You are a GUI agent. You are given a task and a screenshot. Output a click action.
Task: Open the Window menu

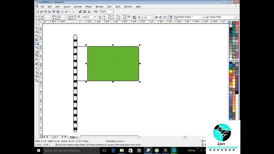(128, 7)
